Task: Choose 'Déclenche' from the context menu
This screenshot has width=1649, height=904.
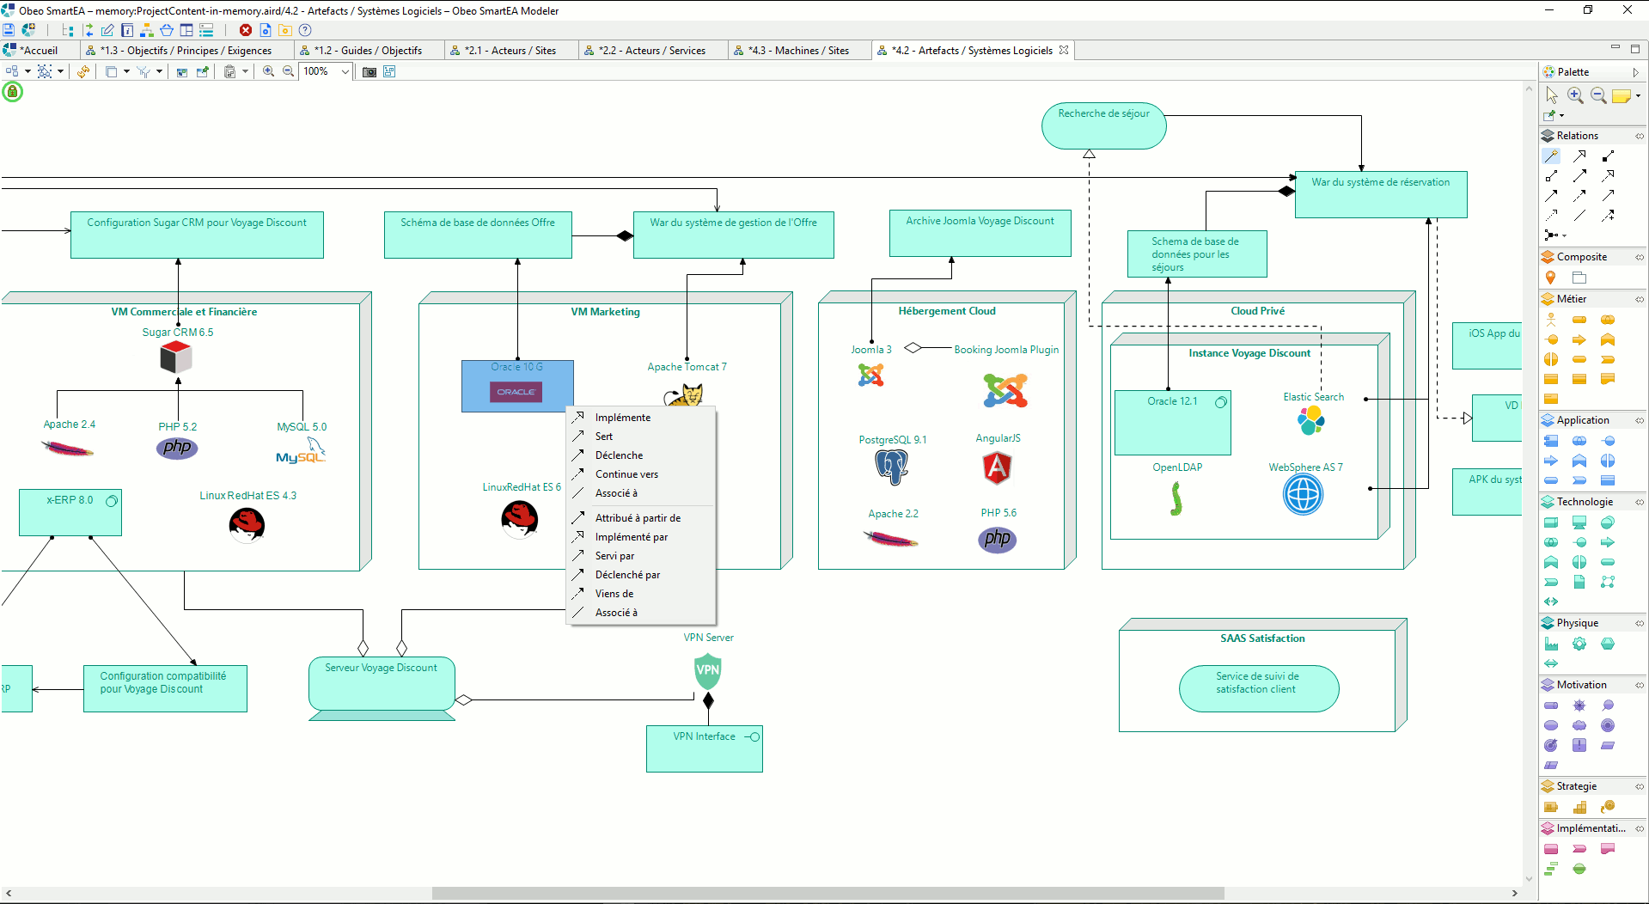Action: coord(640,455)
